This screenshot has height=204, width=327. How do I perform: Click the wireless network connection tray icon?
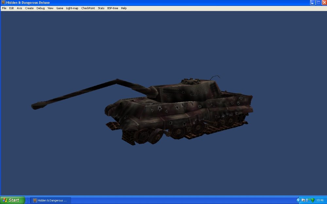[x=308, y=200]
